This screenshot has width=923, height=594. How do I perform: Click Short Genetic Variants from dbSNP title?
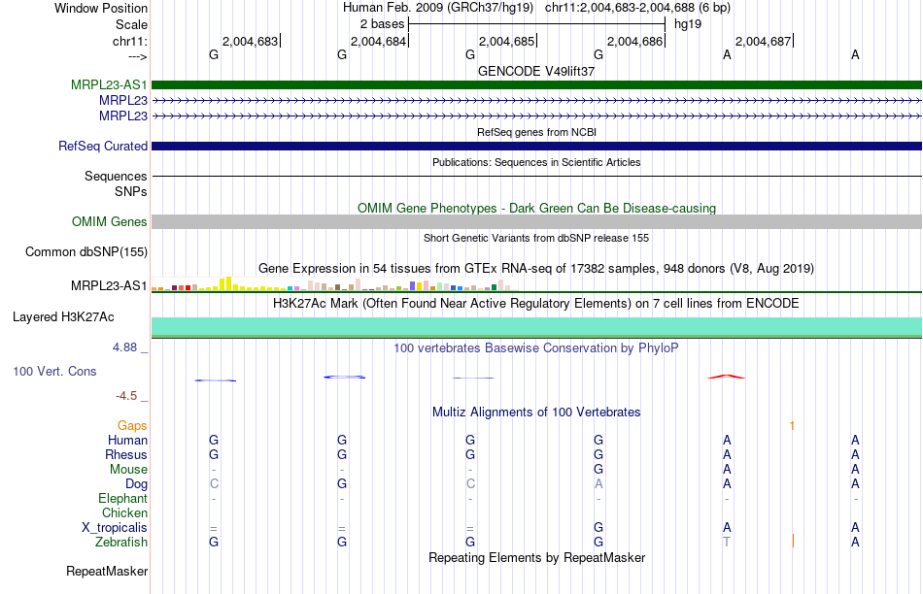tap(536, 238)
